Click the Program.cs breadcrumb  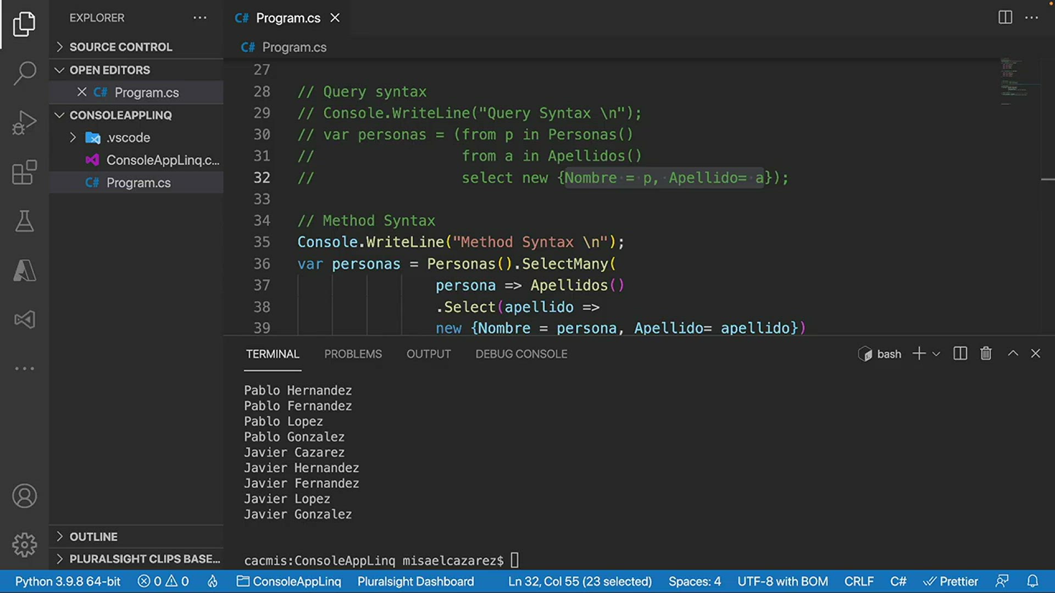point(294,47)
